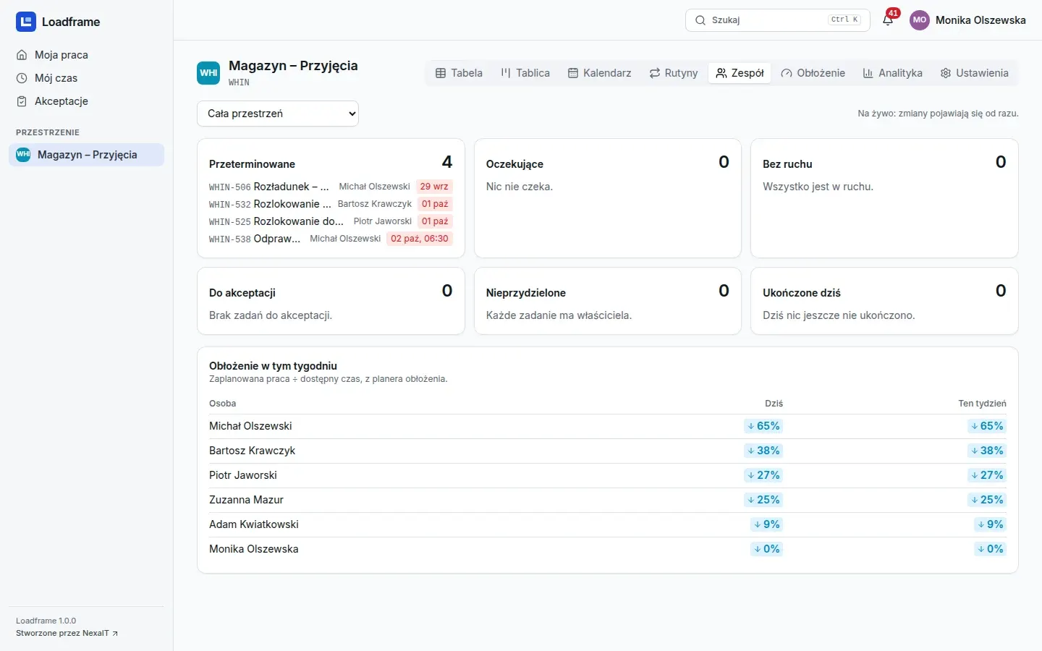Switch to the Tabela view tab
Viewport: 1042px width, 651px height.
coord(459,73)
